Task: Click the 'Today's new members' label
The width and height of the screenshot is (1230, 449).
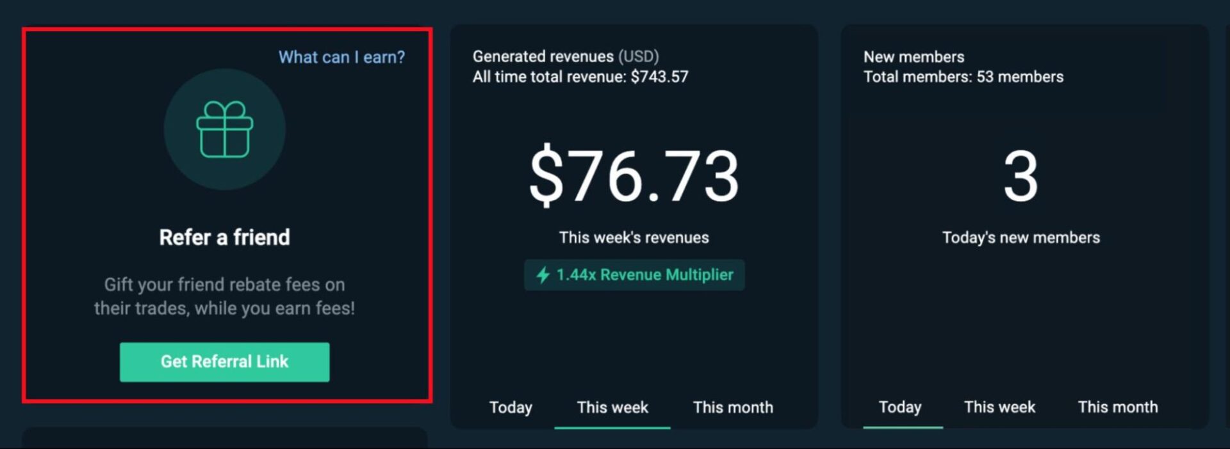Action: 1021,237
